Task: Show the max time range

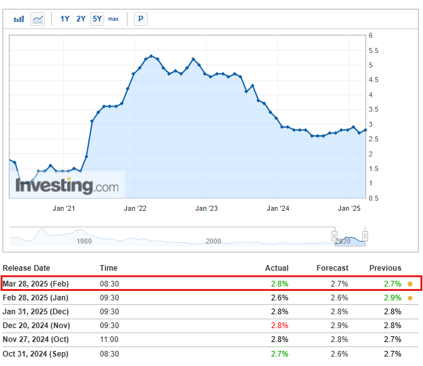Action: point(113,19)
